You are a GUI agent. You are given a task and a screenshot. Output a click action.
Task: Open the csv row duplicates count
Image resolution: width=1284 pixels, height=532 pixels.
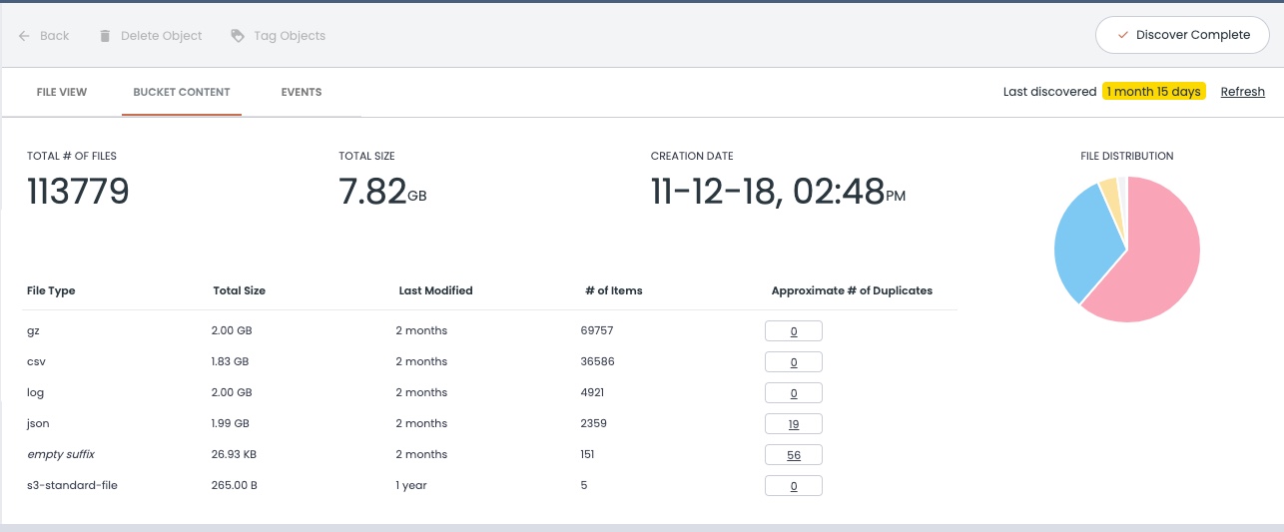pyautogui.click(x=794, y=361)
